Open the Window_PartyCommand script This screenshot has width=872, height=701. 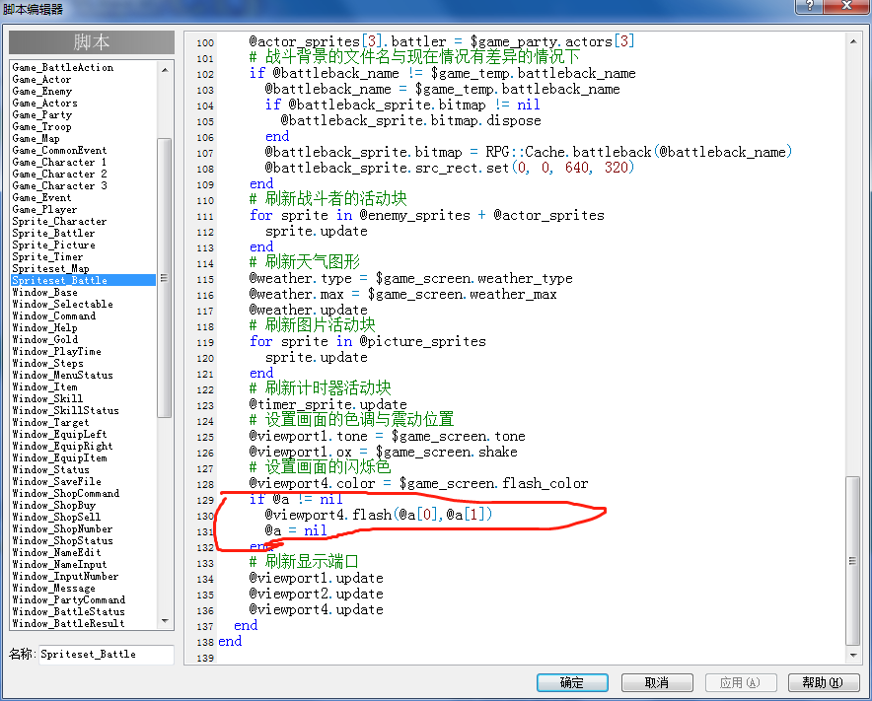click(x=69, y=599)
